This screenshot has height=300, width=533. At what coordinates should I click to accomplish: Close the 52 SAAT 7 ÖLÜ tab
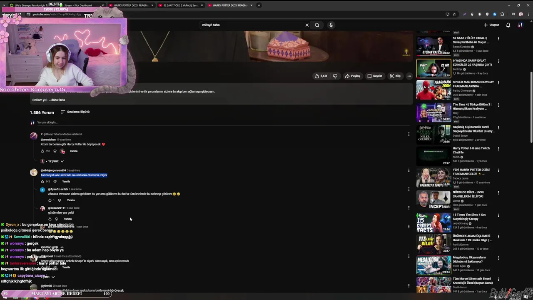pyautogui.click(x=202, y=5)
